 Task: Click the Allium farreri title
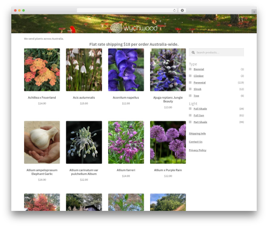(x=126, y=170)
